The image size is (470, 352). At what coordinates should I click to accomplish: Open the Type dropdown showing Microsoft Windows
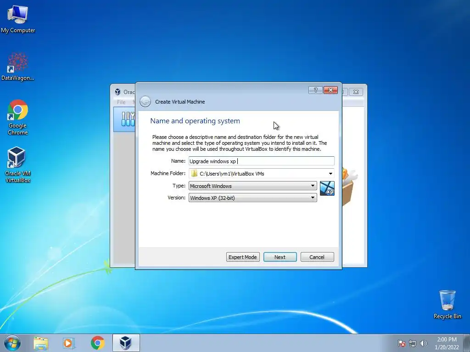click(x=252, y=186)
